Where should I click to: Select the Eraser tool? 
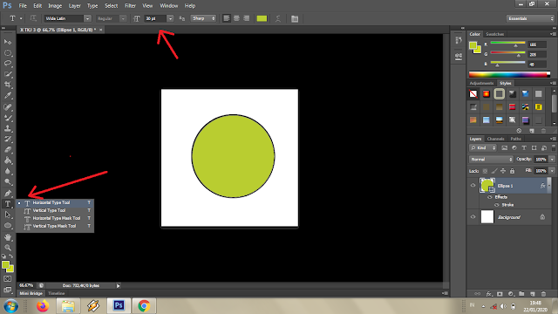pos(8,149)
